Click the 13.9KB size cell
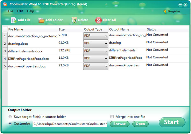This screenshot has height=134, width=191. point(70,59)
